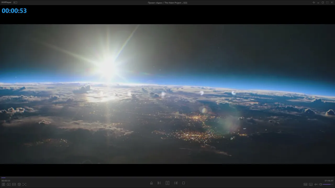
Task: Pause the video playback
Action: coord(167,183)
